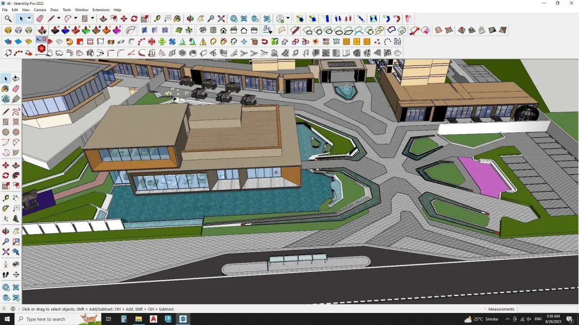Choose the Rotate tool in top toolbar
The image size is (579, 325).
(134, 19)
